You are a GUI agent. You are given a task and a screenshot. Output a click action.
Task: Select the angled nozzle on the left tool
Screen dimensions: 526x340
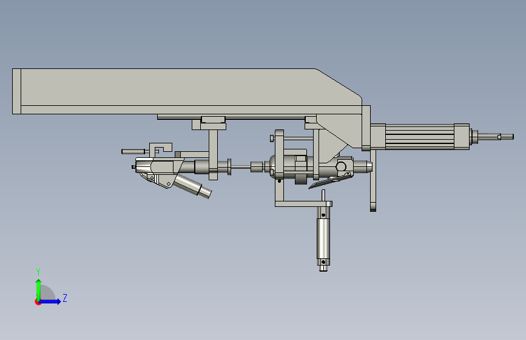pos(192,186)
